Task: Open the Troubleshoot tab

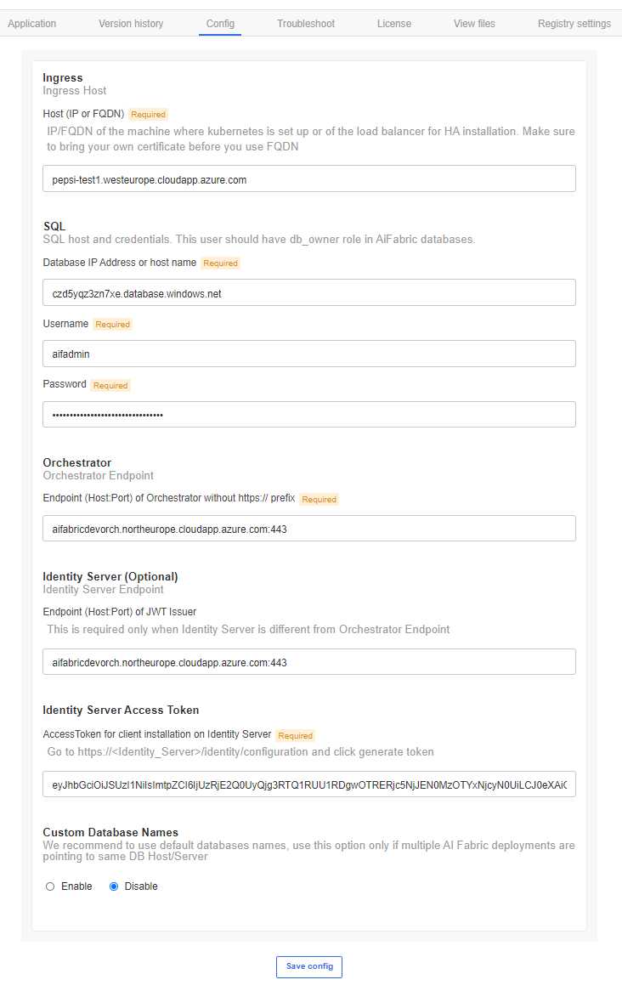Action: (305, 23)
